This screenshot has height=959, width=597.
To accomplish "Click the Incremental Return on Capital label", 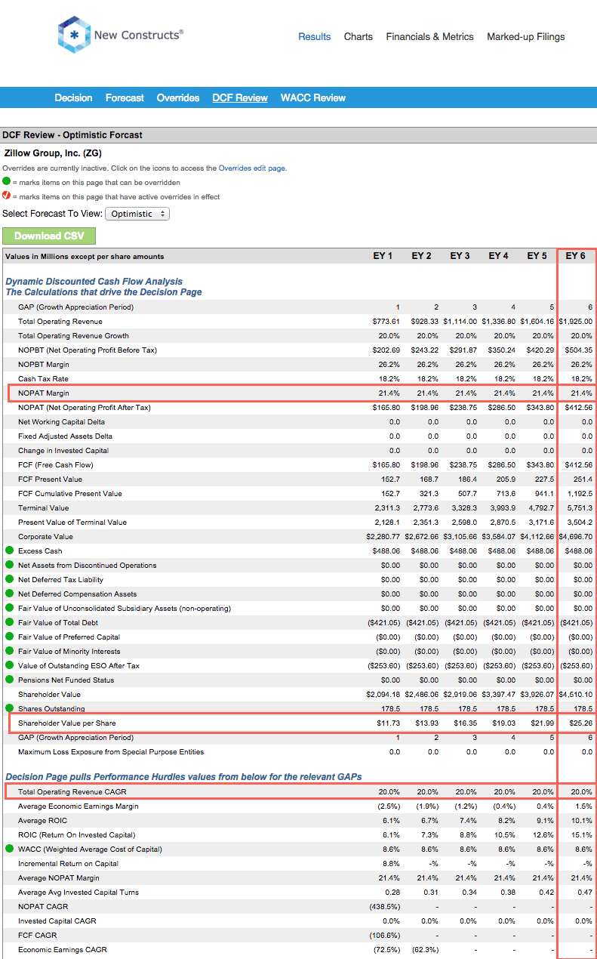I will pos(68,863).
